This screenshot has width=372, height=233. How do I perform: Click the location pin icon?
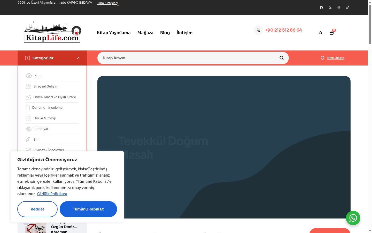tap(322, 58)
